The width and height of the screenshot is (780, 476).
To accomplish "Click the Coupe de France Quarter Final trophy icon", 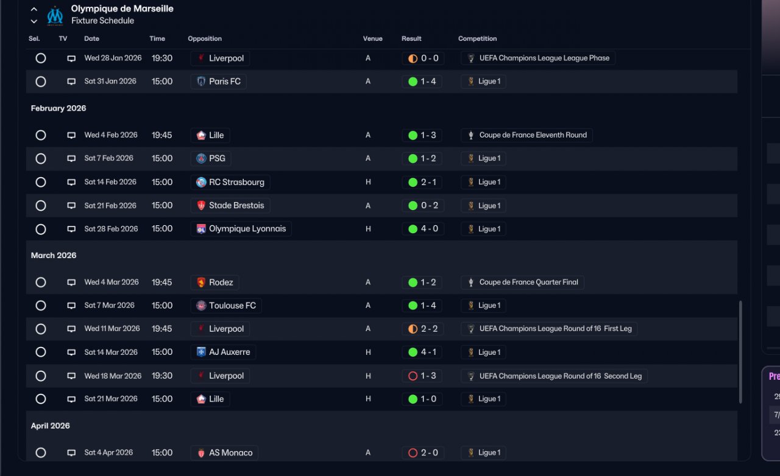I will 470,282.
